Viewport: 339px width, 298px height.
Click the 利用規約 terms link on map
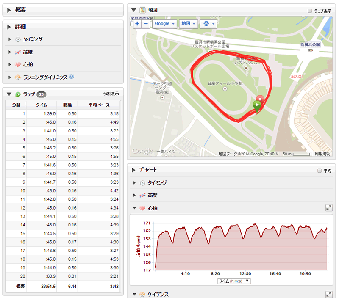pyautogui.click(x=322, y=154)
